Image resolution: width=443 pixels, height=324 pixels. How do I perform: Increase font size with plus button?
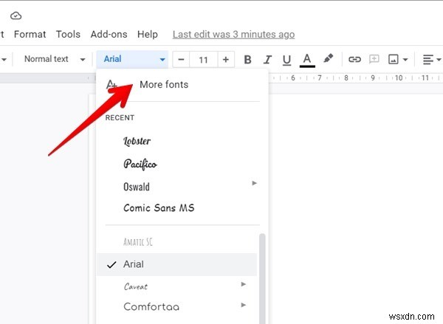click(x=226, y=60)
